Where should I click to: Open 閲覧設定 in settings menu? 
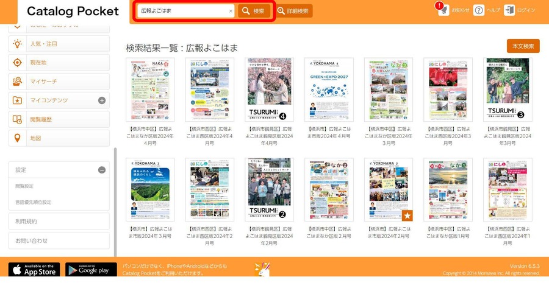pyautogui.click(x=24, y=187)
